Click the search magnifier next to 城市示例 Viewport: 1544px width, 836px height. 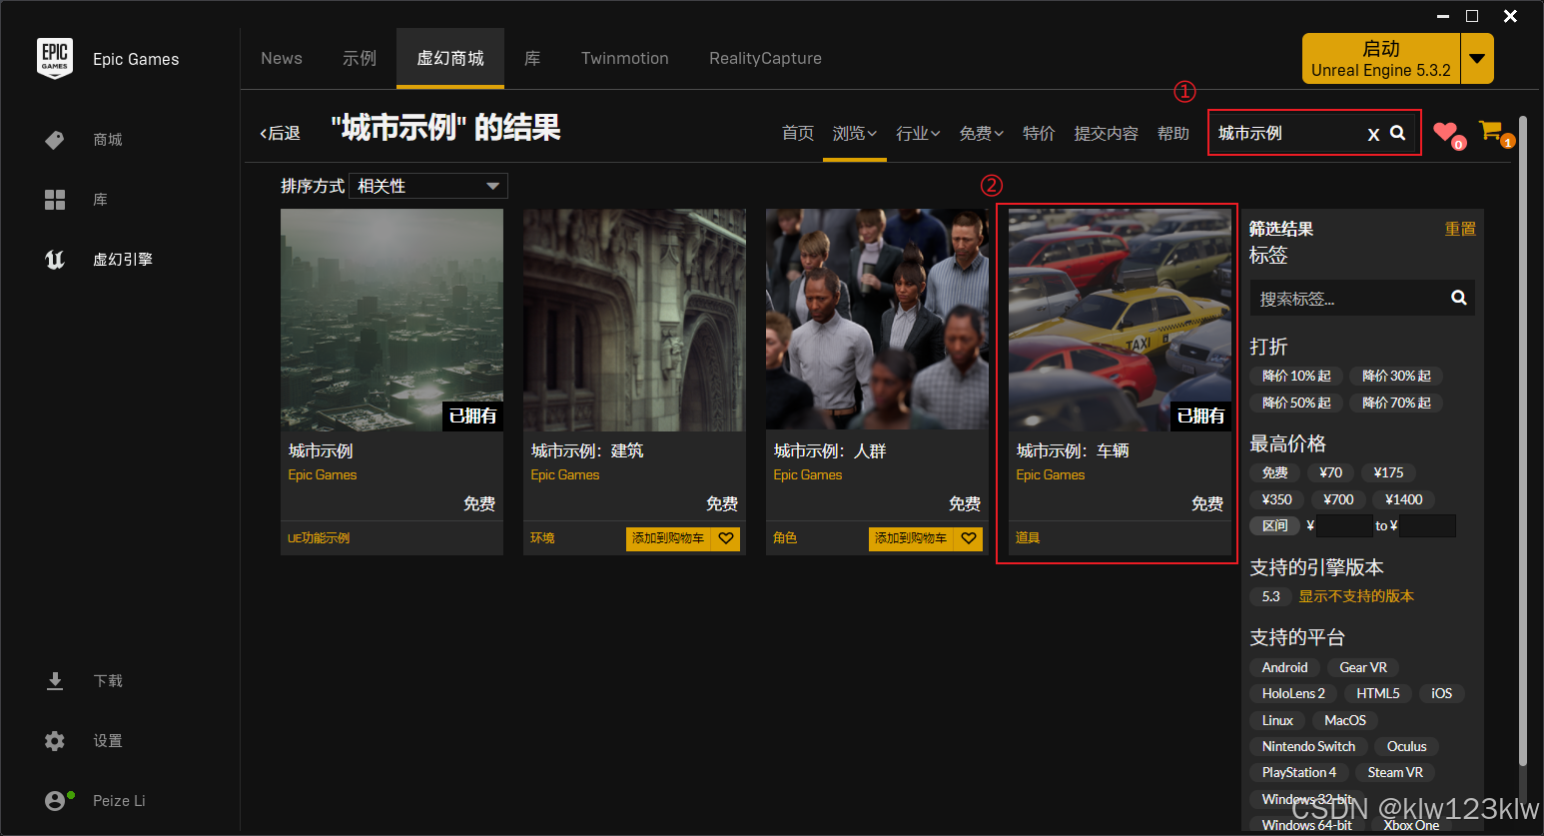(1398, 133)
